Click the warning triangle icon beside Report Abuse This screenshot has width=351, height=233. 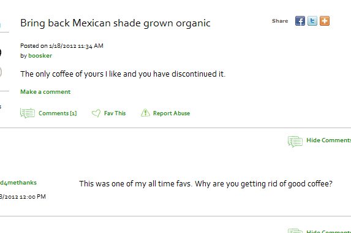[x=145, y=113]
